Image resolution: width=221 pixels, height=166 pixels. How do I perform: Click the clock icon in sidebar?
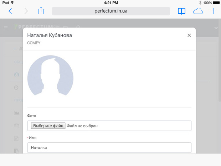[x=16, y=88]
